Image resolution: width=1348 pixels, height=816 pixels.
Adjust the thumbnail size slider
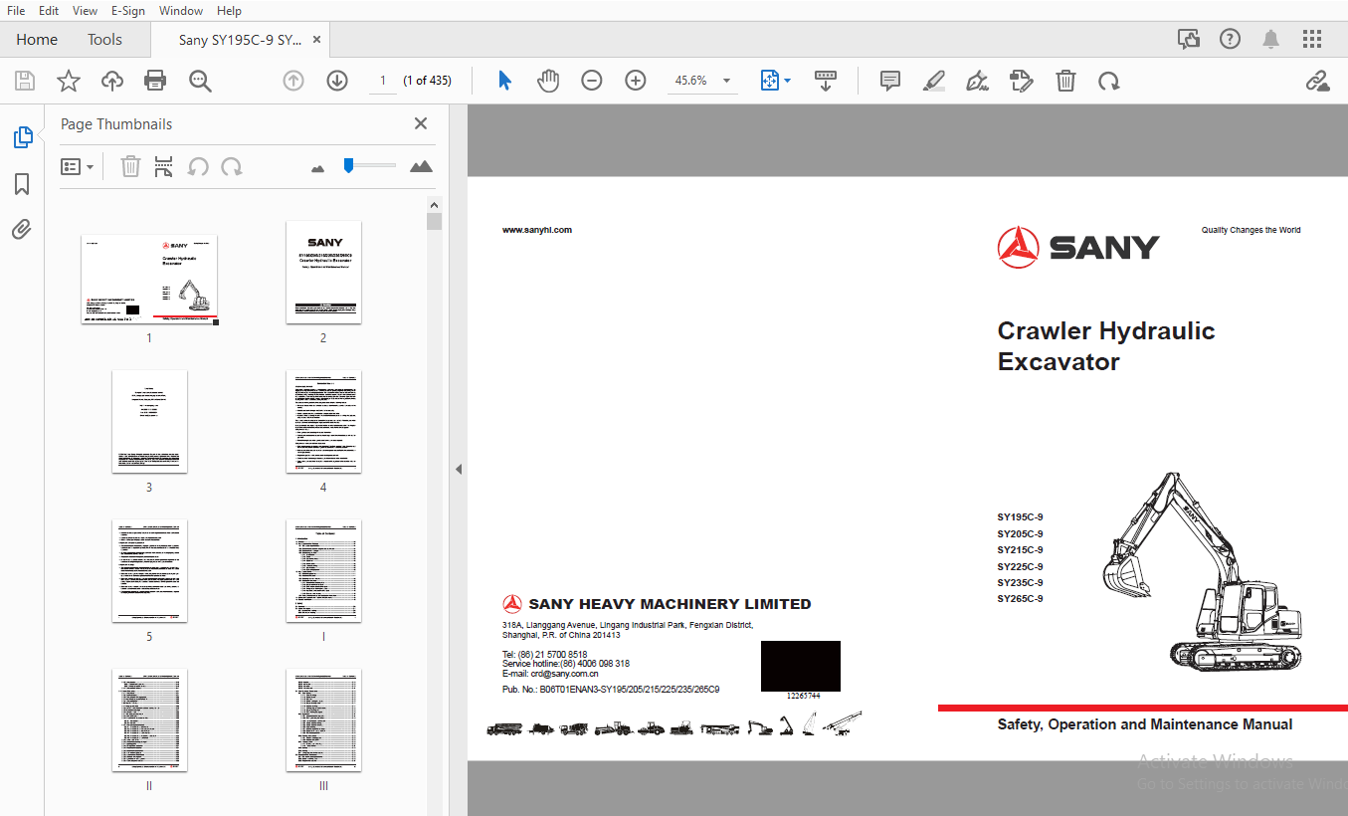pyautogui.click(x=348, y=165)
